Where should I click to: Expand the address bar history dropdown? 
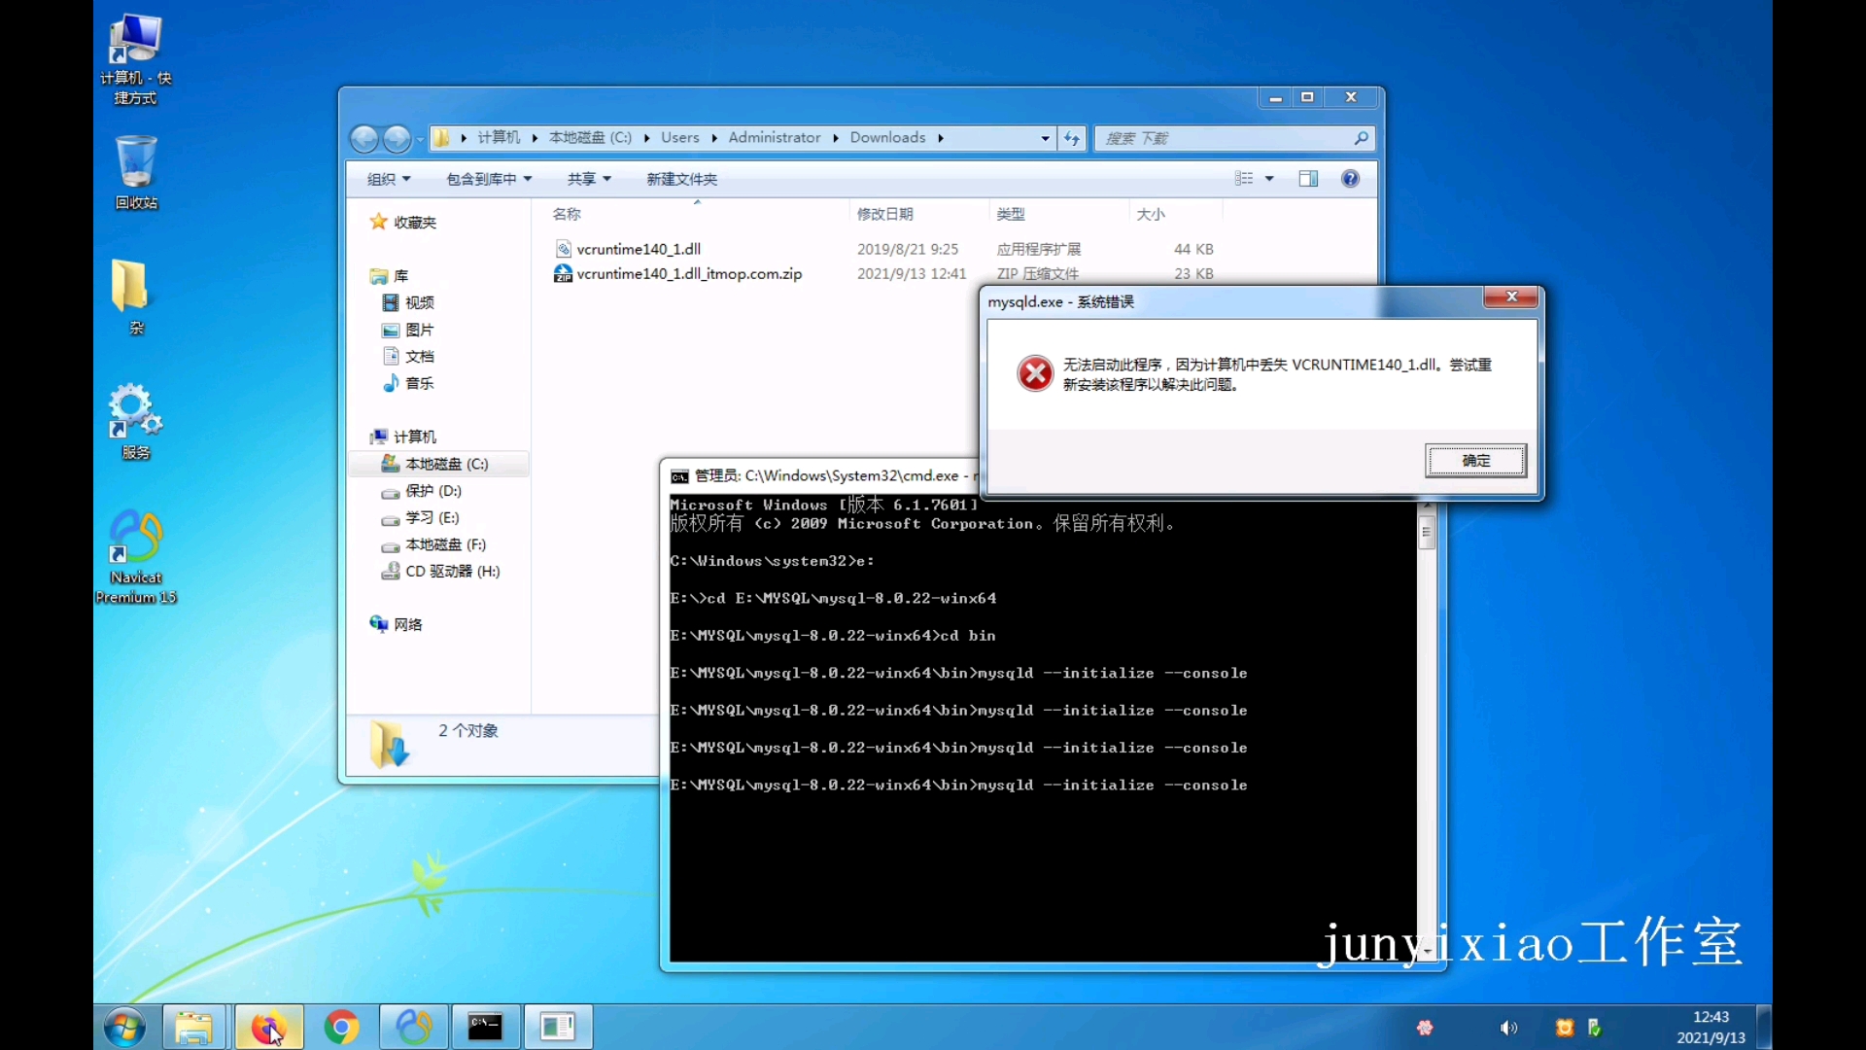click(1044, 138)
